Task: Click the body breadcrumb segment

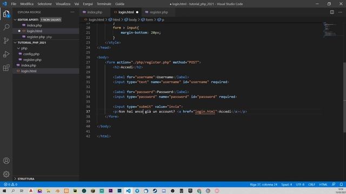Action: tap(131, 19)
